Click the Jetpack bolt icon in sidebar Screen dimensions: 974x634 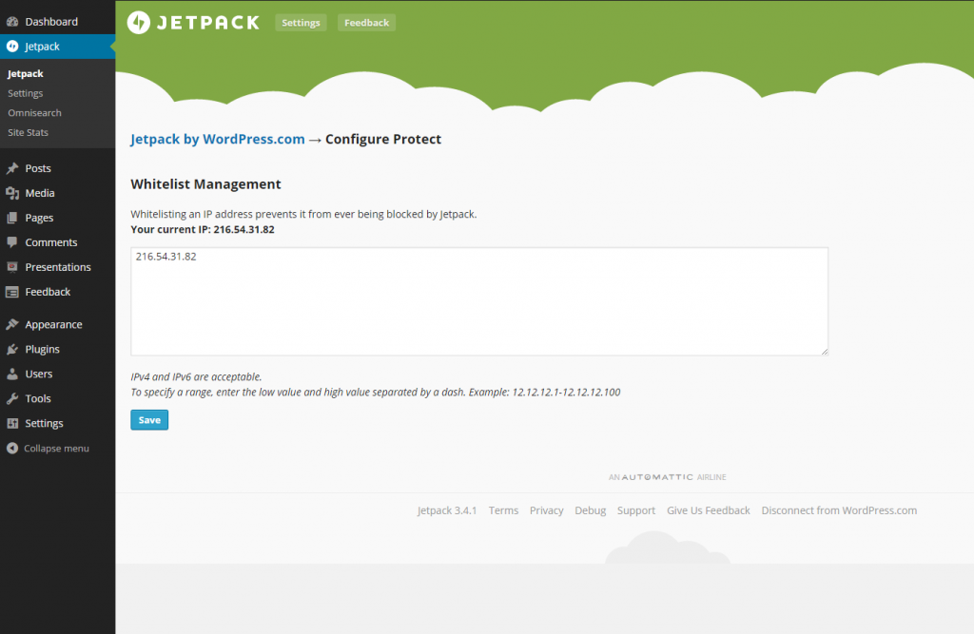[12, 47]
